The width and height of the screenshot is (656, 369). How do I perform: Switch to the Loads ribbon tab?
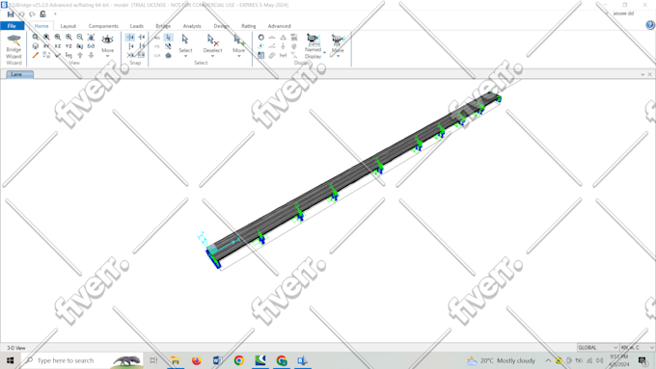[136, 26]
